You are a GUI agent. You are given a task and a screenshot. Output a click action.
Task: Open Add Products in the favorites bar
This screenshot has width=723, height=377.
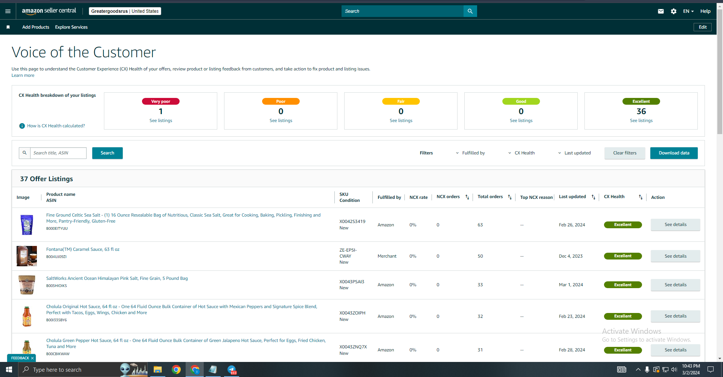tap(36, 27)
